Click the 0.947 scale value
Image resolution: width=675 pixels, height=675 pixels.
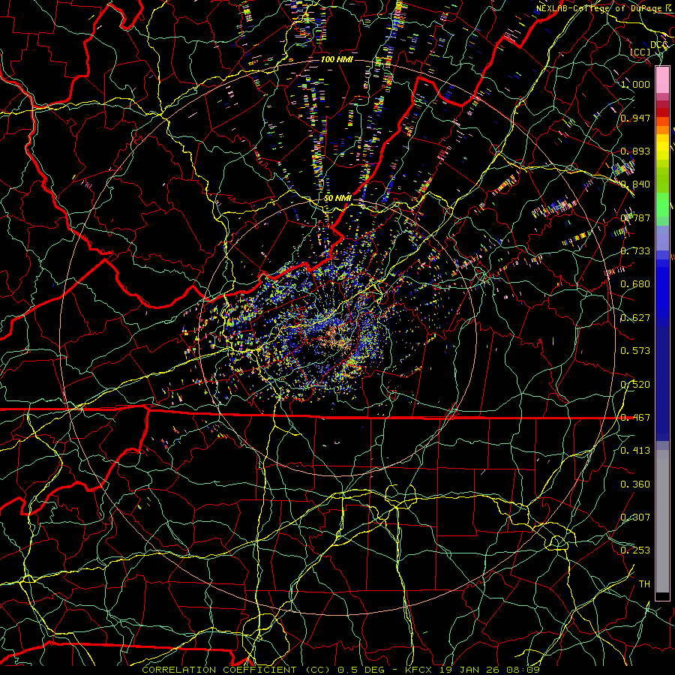click(635, 118)
